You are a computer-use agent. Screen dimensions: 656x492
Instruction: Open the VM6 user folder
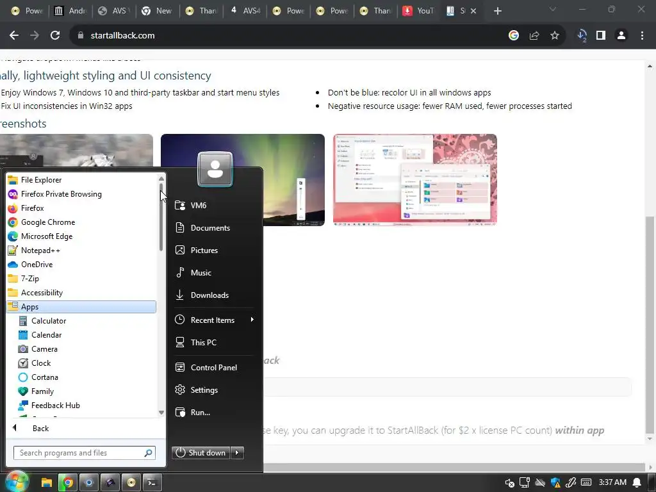(x=213, y=206)
